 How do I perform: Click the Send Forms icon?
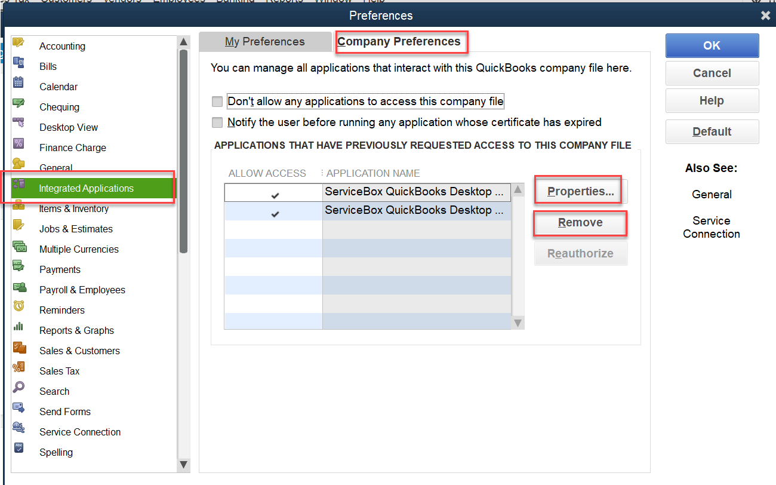tap(19, 407)
